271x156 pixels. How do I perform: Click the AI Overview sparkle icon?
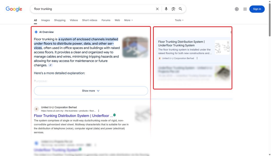point(36,32)
